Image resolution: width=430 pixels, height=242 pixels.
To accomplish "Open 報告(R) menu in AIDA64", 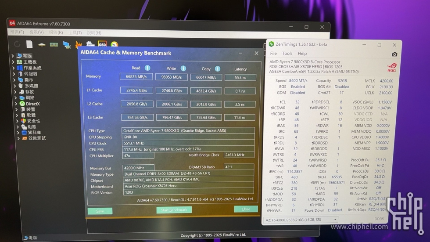I will click(56, 33).
